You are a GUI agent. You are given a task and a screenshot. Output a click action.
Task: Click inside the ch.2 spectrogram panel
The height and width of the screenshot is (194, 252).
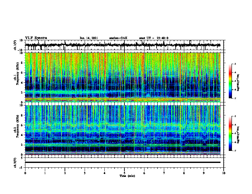click(x=122, y=130)
